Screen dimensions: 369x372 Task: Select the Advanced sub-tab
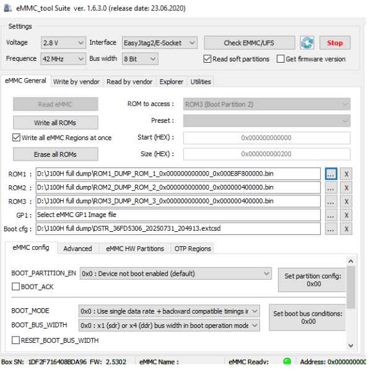tap(77, 249)
